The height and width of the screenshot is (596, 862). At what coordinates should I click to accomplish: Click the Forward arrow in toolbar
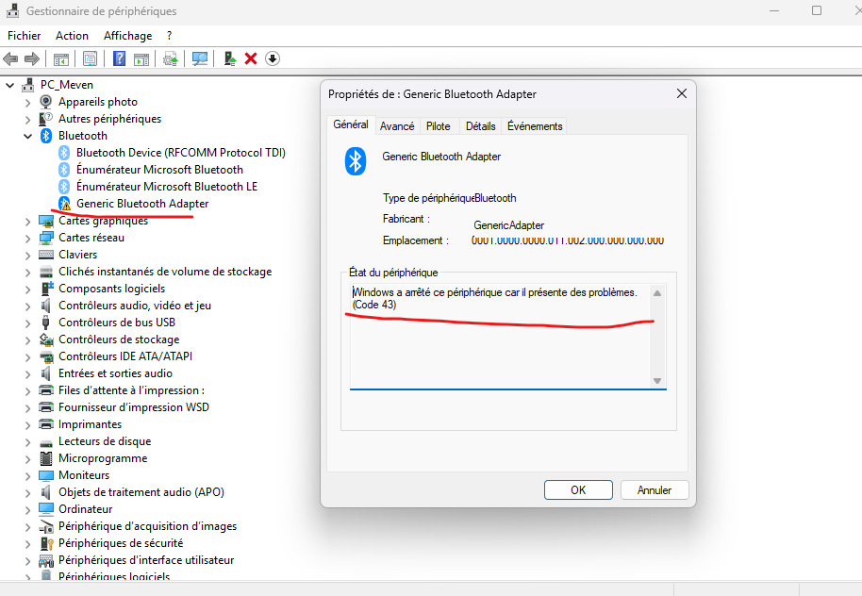tap(32, 58)
